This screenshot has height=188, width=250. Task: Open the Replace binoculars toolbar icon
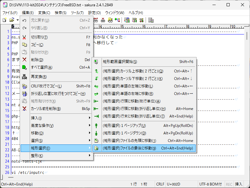click(96, 20)
